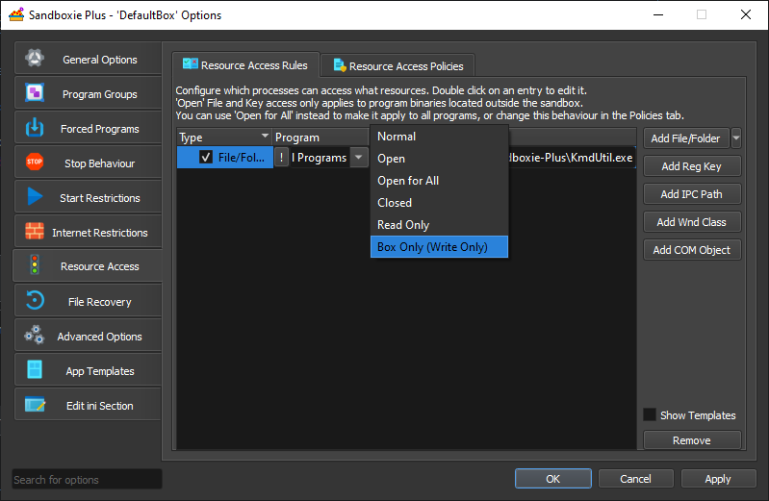Viewport: 769px width, 501px height.
Task: Open the General Options section
Action: pos(88,60)
